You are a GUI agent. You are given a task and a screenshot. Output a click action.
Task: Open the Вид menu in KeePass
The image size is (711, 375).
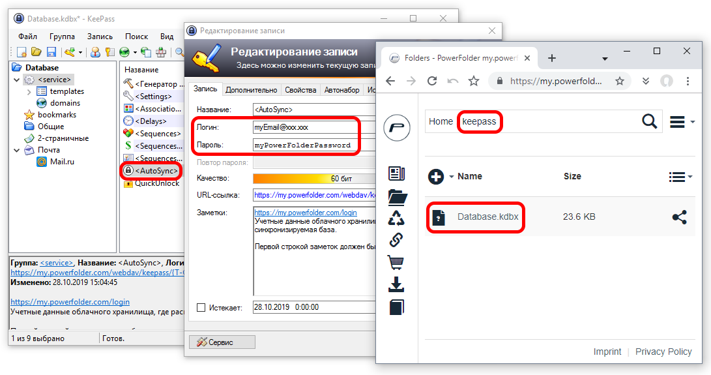(x=167, y=37)
